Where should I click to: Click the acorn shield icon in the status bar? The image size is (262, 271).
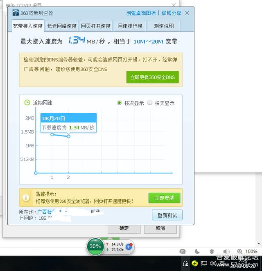pos(212,251)
